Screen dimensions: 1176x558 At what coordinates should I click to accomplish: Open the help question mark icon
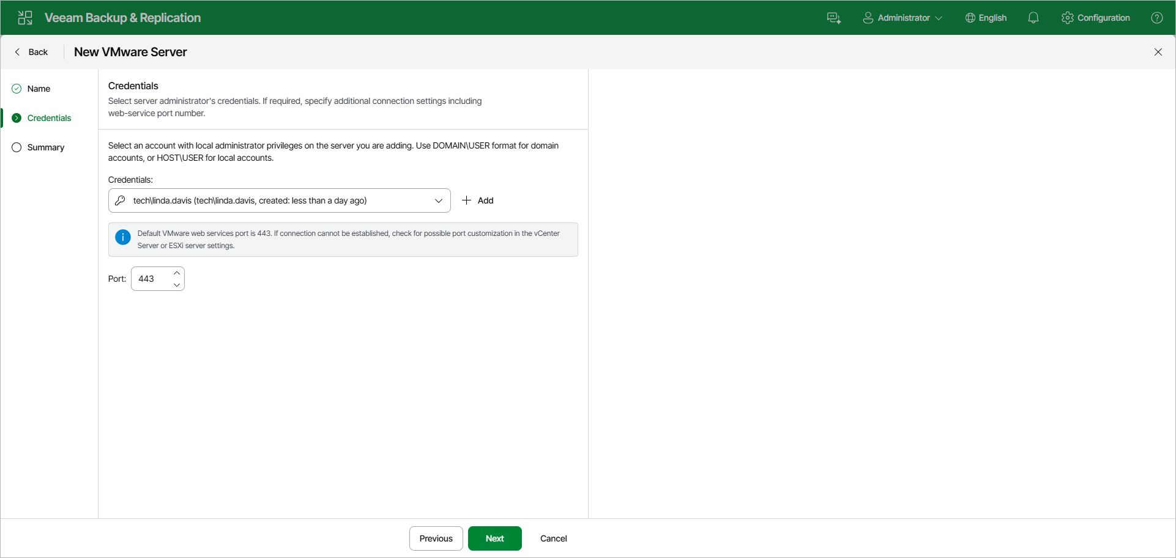(1158, 17)
